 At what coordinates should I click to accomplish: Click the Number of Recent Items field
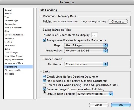(95, 35)
